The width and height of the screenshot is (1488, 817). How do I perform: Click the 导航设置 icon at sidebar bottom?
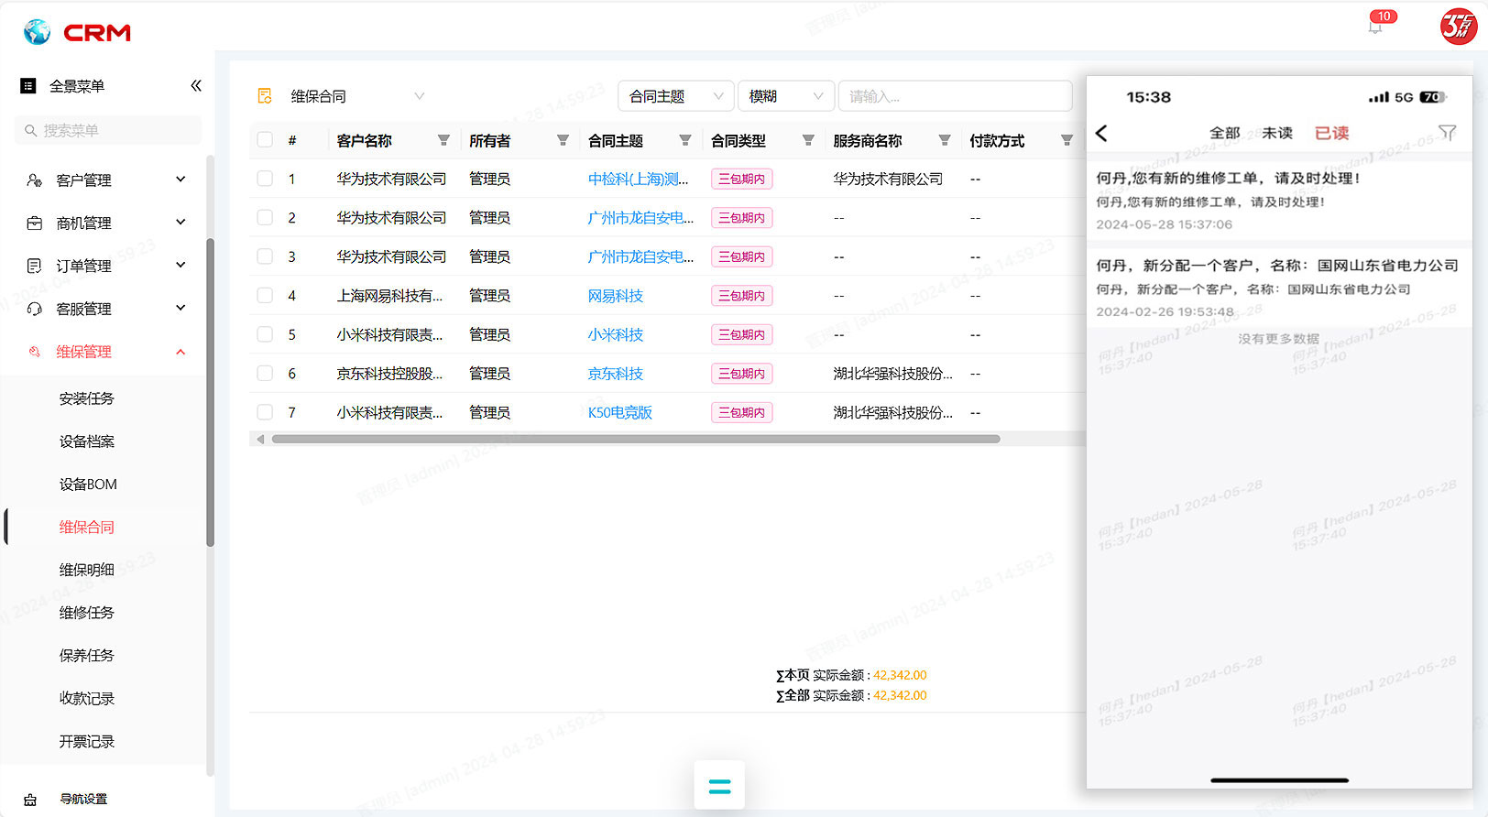tap(30, 800)
